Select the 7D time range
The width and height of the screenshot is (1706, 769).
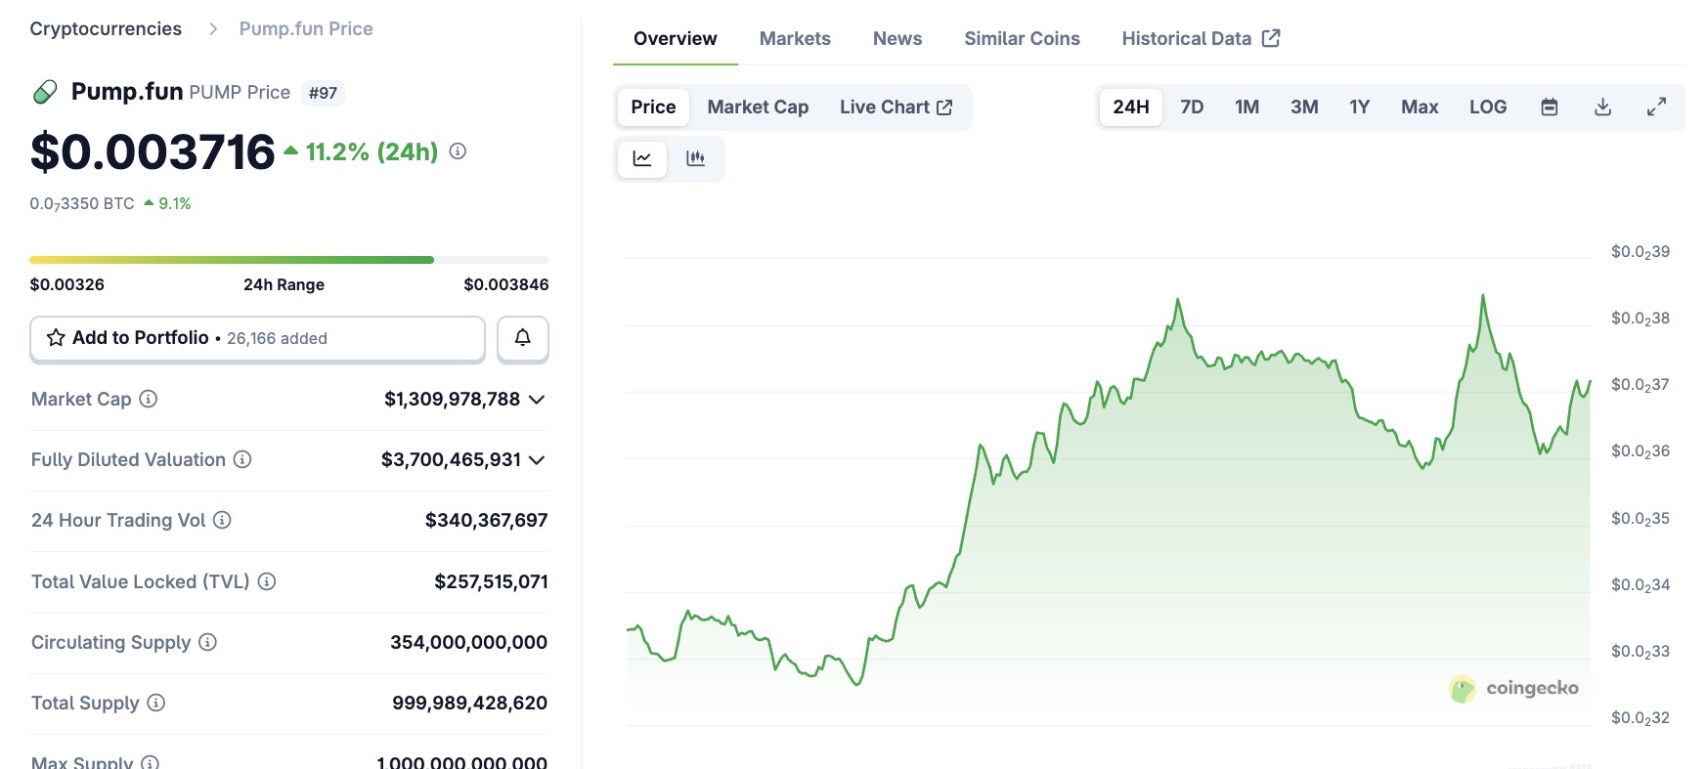pos(1192,107)
